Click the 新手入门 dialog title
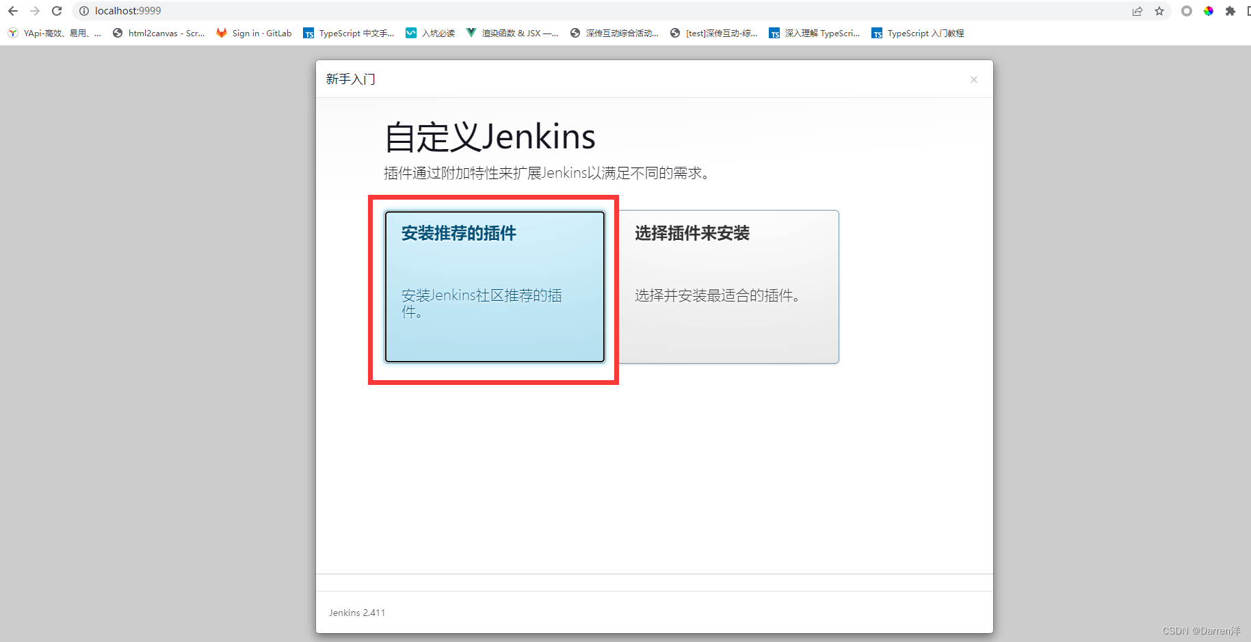Screen dimensions: 1251x642 (350, 79)
